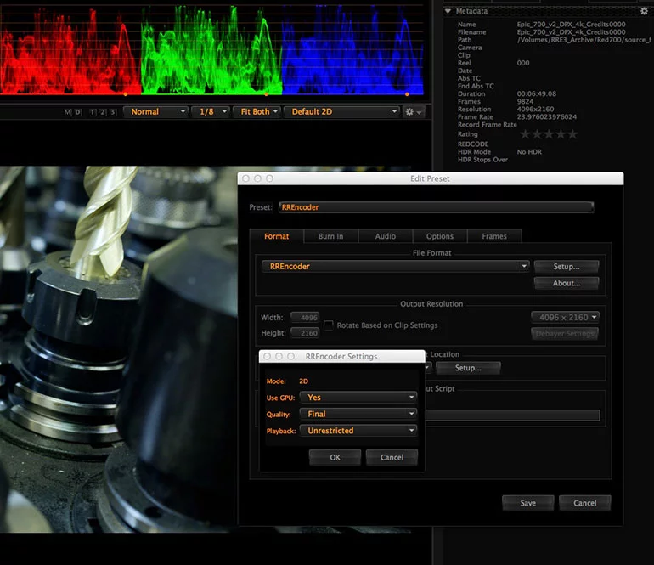Switch to the Options tab

pyautogui.click(x=440, y=236)
